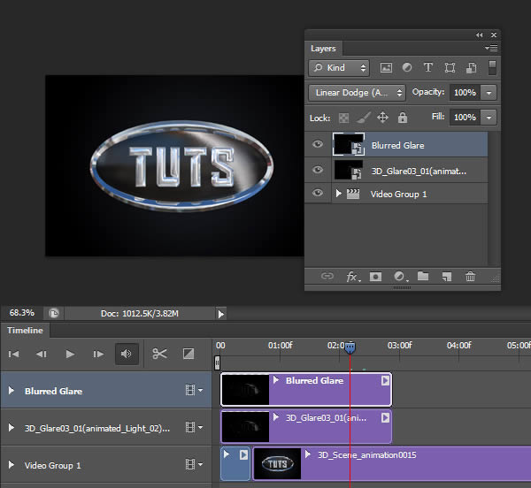Select the Timeline tab
531x488 pixels.
pyautogui.click(x=25, y=331)
